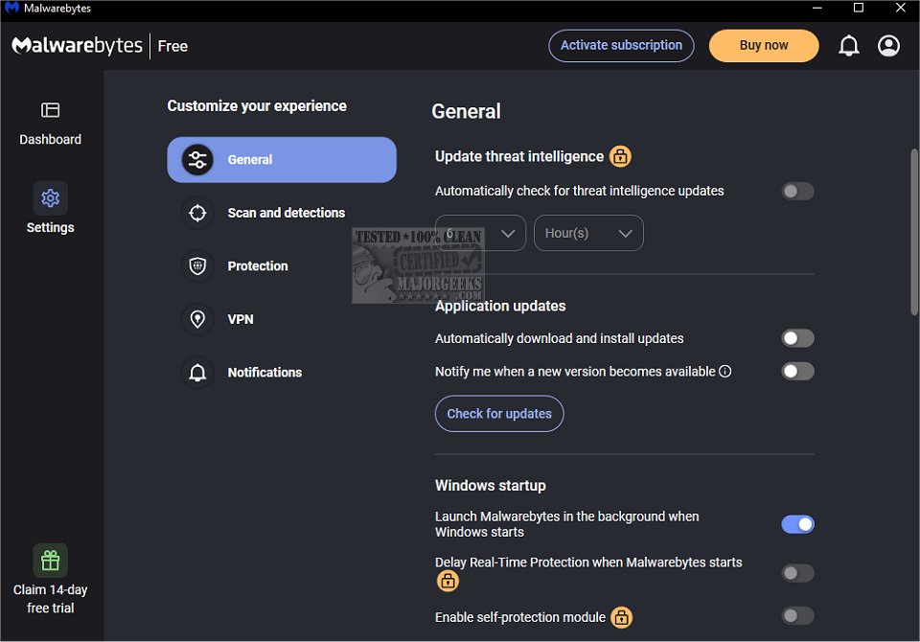The width and height of the screenshot is (920, 642).
Task: Open the user account profile icon
Action: click(x=888, y=46)
